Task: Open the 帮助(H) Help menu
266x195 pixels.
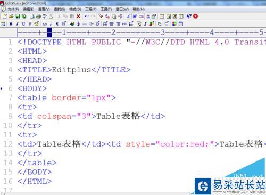Action: pos(139,9)
